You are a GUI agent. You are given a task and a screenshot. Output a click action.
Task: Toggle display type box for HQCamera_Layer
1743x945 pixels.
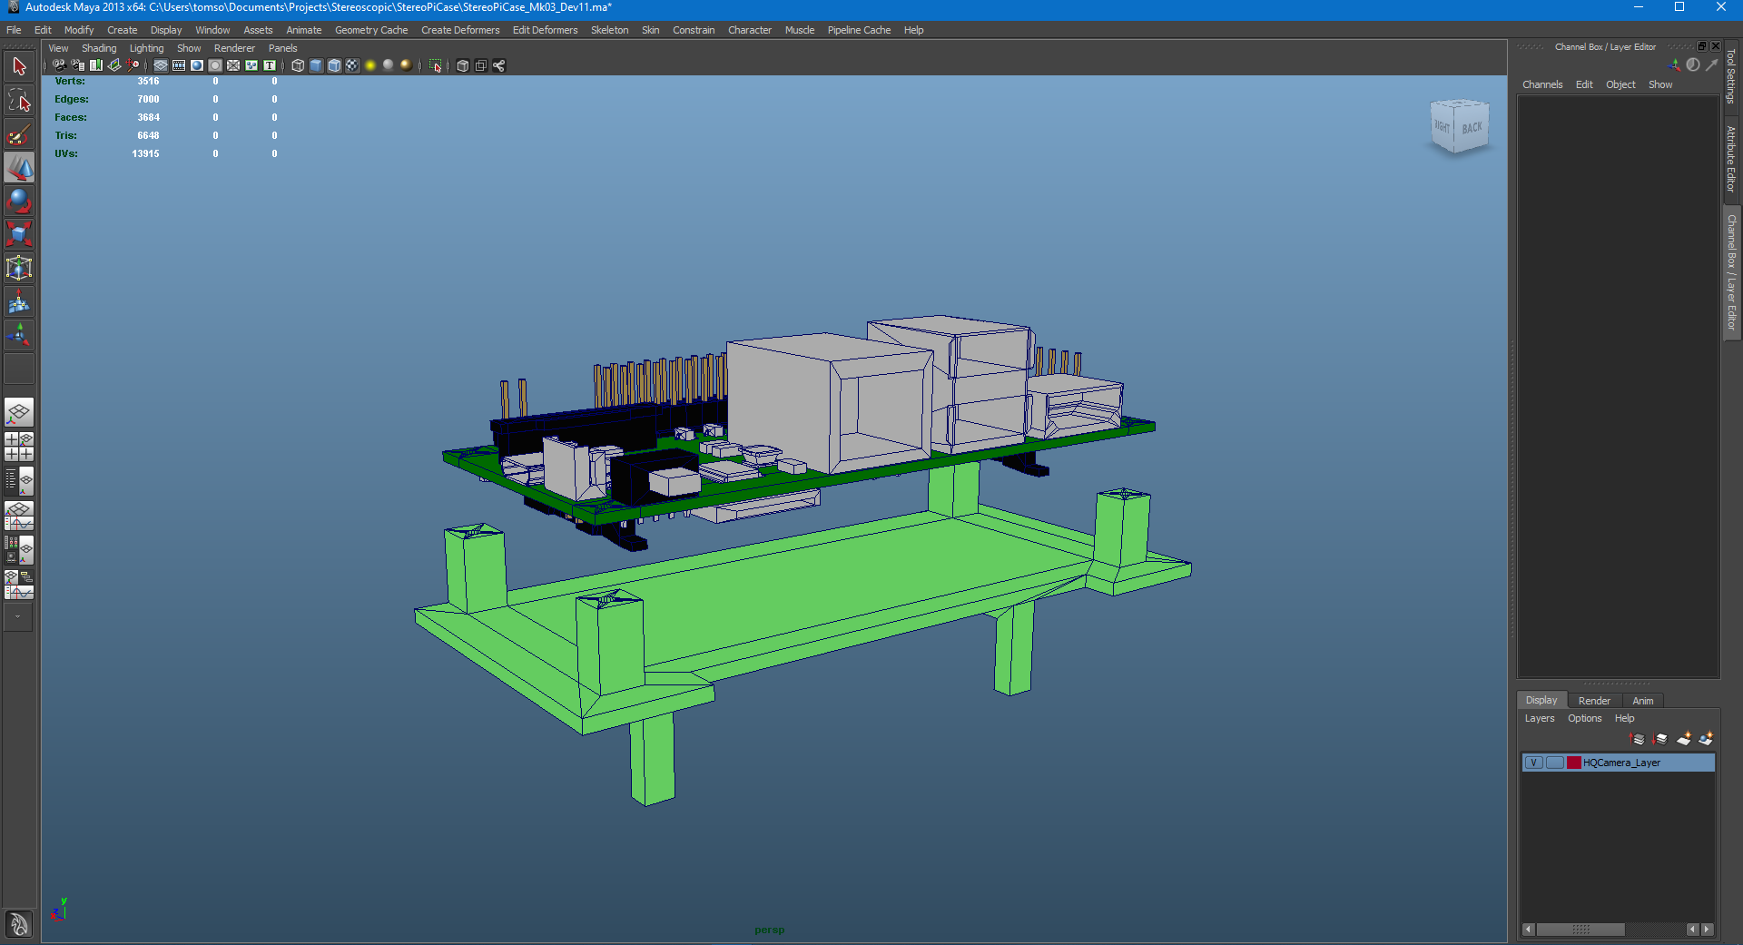[1554, 763]
